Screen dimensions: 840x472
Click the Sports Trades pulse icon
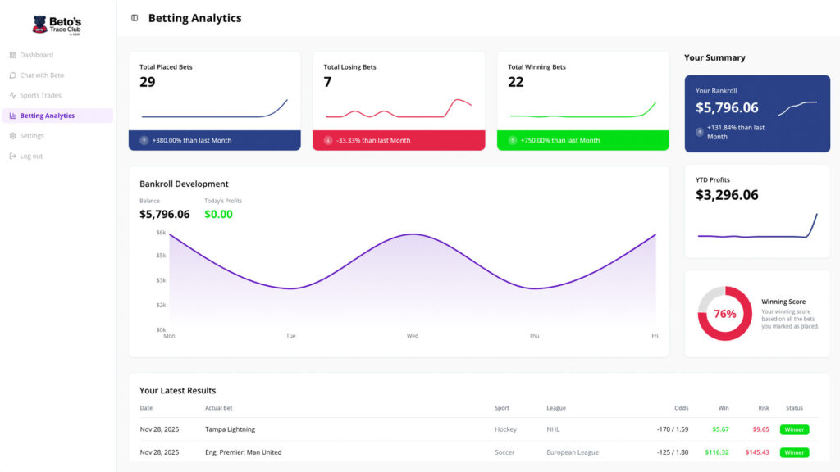pos(12,95)
